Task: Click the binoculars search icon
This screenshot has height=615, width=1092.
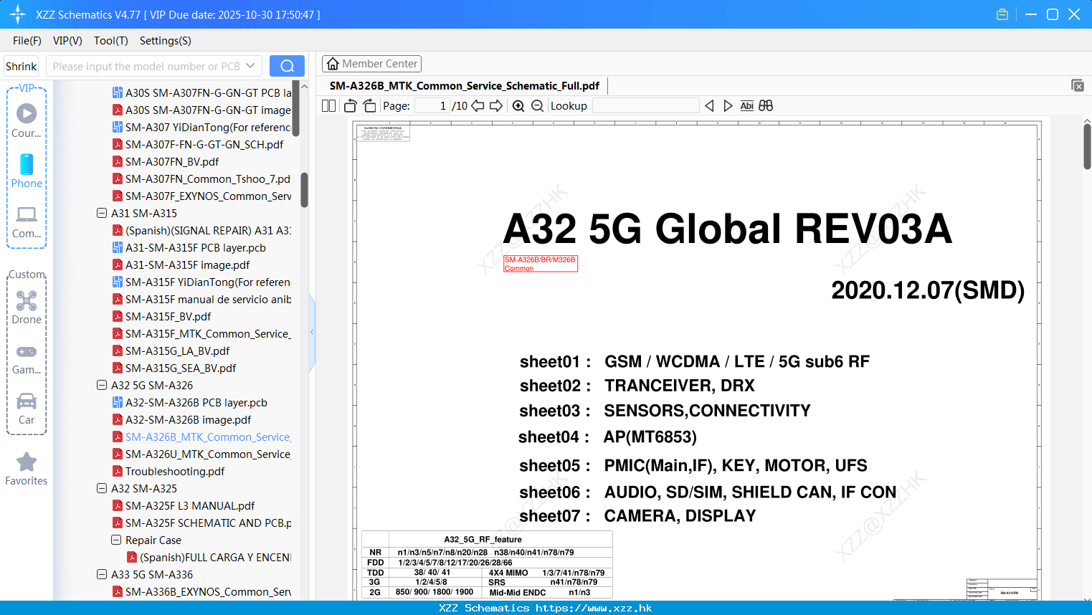Action: click(766, 105)
